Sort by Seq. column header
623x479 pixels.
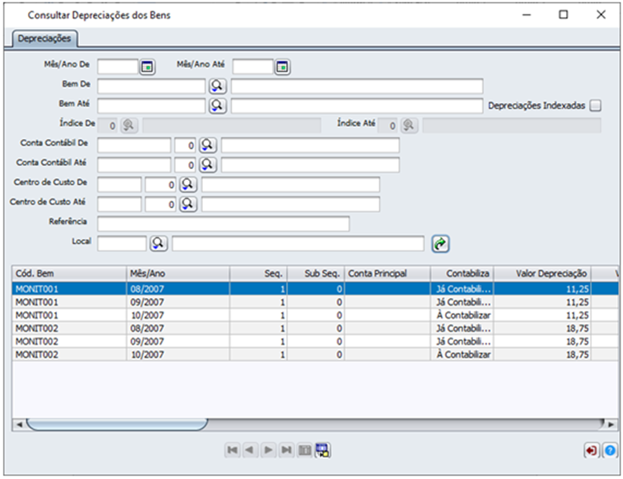click(x=258, y=273)
